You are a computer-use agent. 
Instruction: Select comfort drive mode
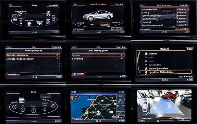click(80, 23)
